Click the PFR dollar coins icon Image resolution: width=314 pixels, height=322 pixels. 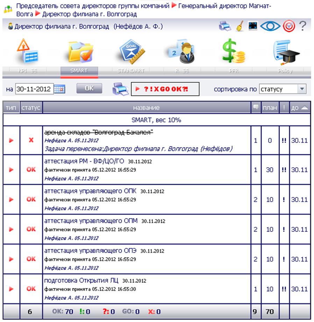point(234,51)
